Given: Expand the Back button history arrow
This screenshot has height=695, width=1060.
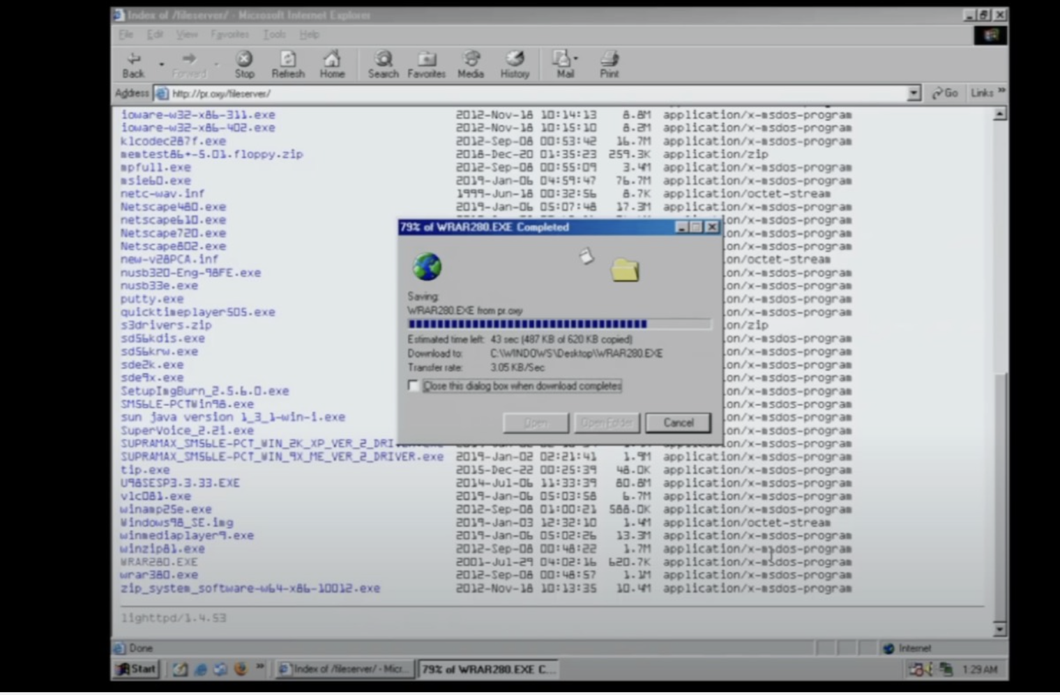Looking at the screenshot, I should [x=162, y=65].
